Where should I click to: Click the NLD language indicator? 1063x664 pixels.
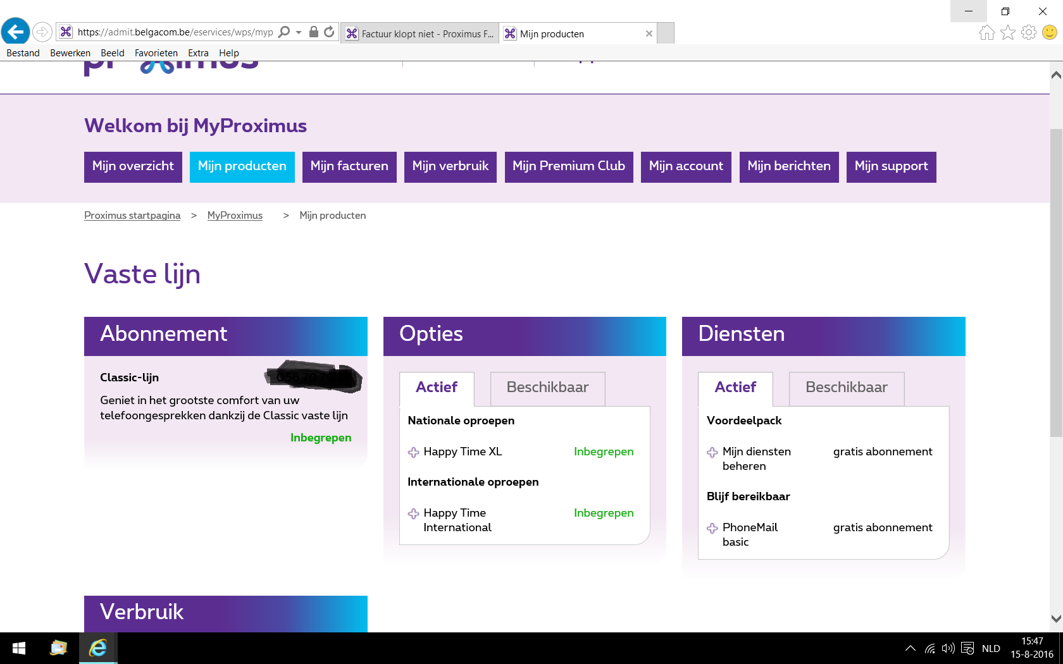[991, 648]
